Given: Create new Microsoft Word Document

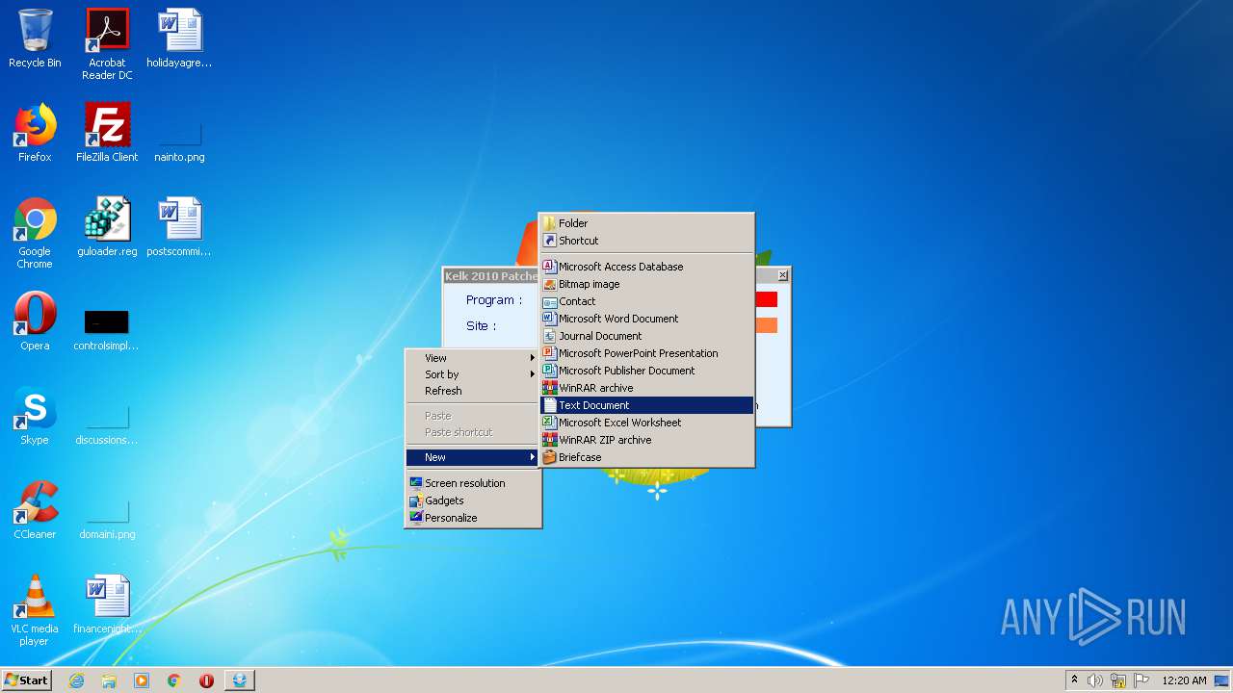Looking at the screenshot, I should (646, 319).
